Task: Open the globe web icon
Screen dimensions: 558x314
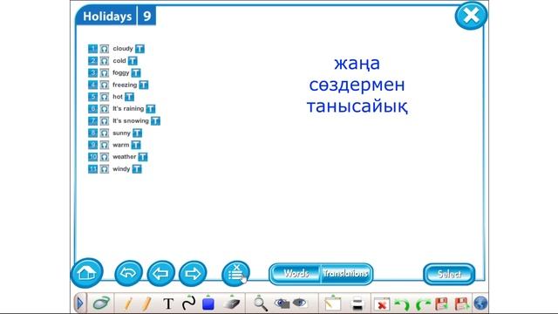Action: coord(480,304)
